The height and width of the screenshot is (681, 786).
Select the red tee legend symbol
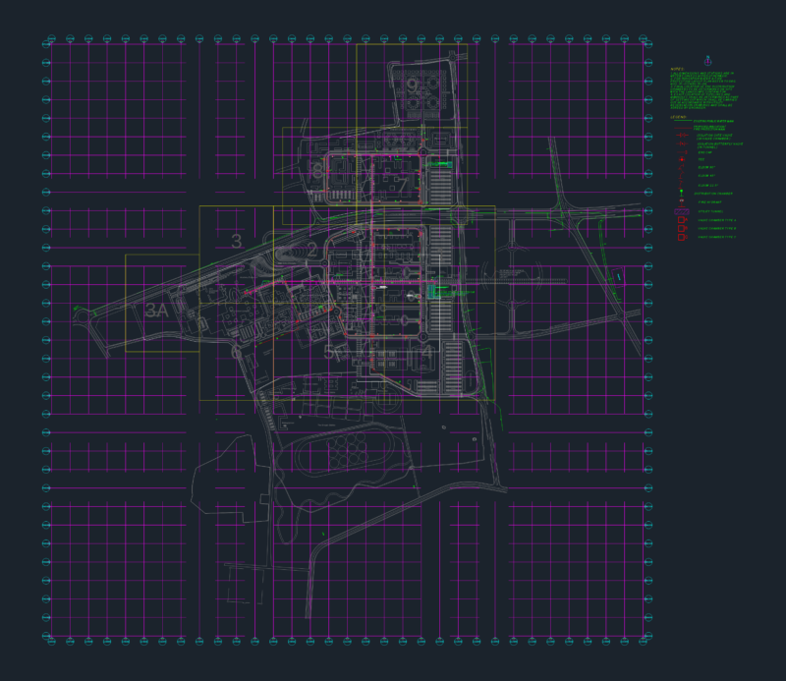coord(682,159)
